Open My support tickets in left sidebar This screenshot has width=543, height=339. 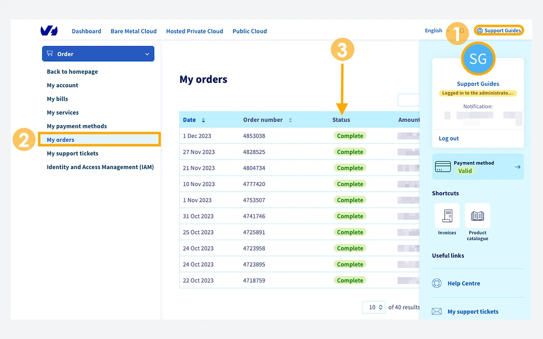72,153
